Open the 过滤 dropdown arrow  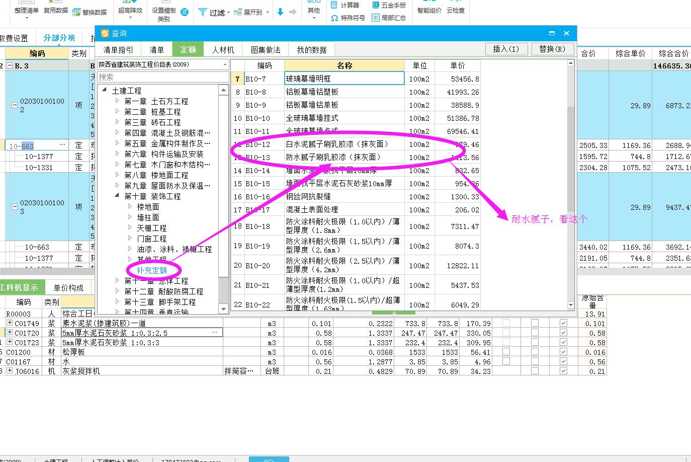point(228,13)
